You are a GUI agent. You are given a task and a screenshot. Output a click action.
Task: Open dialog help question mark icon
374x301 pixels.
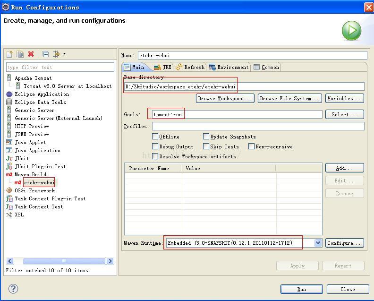pyautogui.click(x=13, y=289)
